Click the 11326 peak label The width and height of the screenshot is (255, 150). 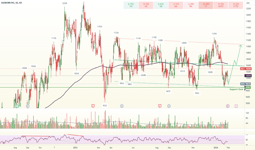point(116,33)
